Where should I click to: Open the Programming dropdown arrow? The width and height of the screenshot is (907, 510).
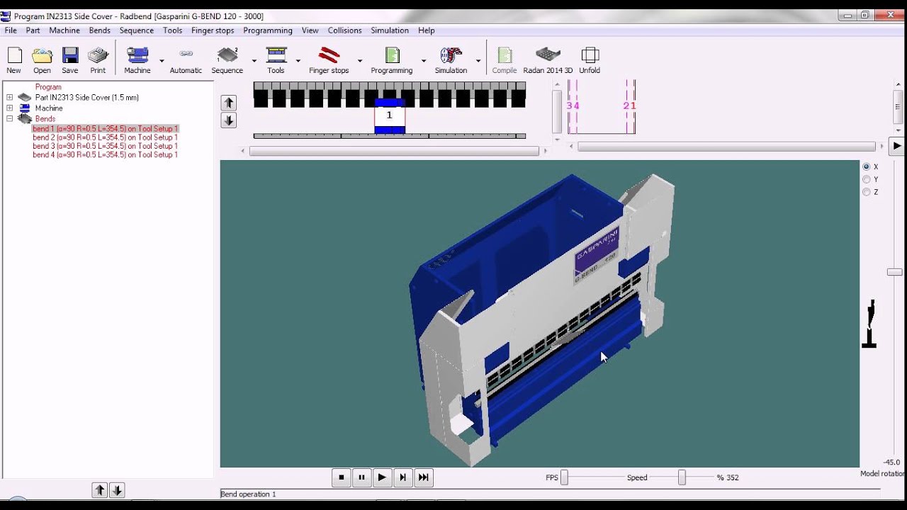[x=423, y=61]
